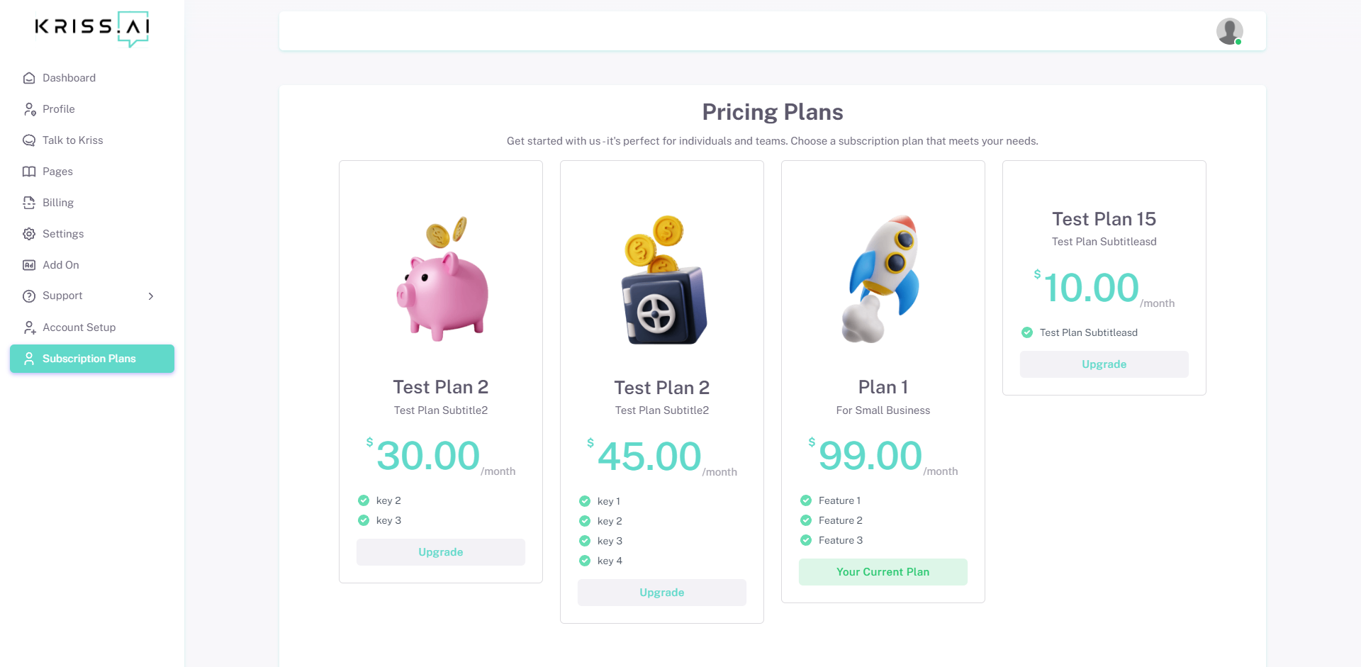This screenshot has width=1361, height=667.
Task: Click Upgrade on Test Plan 15
Action: click(1104, 364)
